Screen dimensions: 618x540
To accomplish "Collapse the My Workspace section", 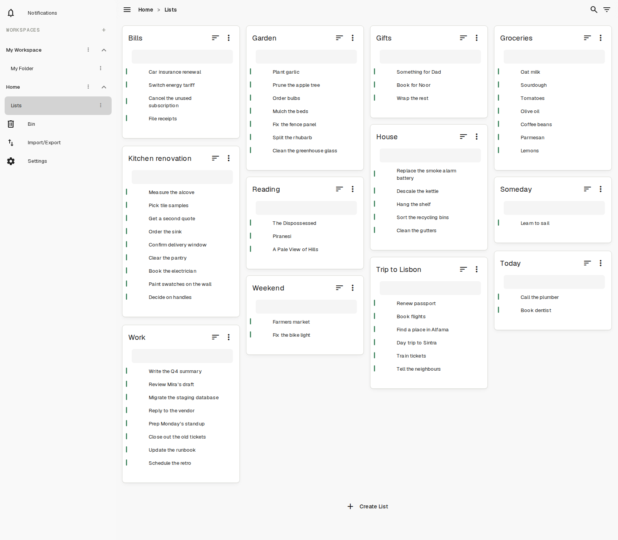I will click(x=104, y=50).
